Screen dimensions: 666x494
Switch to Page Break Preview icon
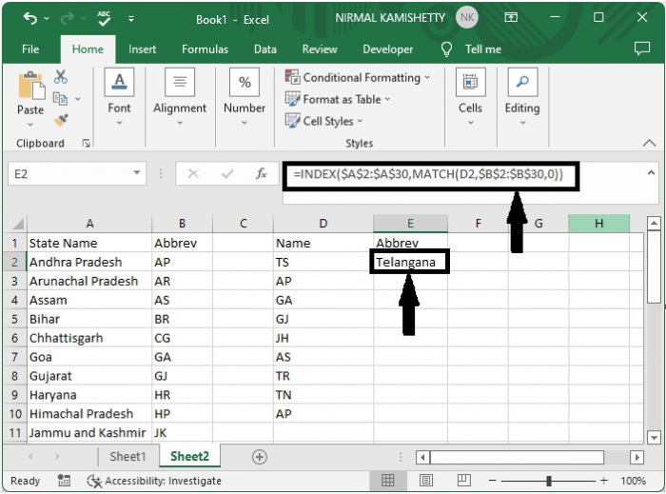tap(463, 481)
